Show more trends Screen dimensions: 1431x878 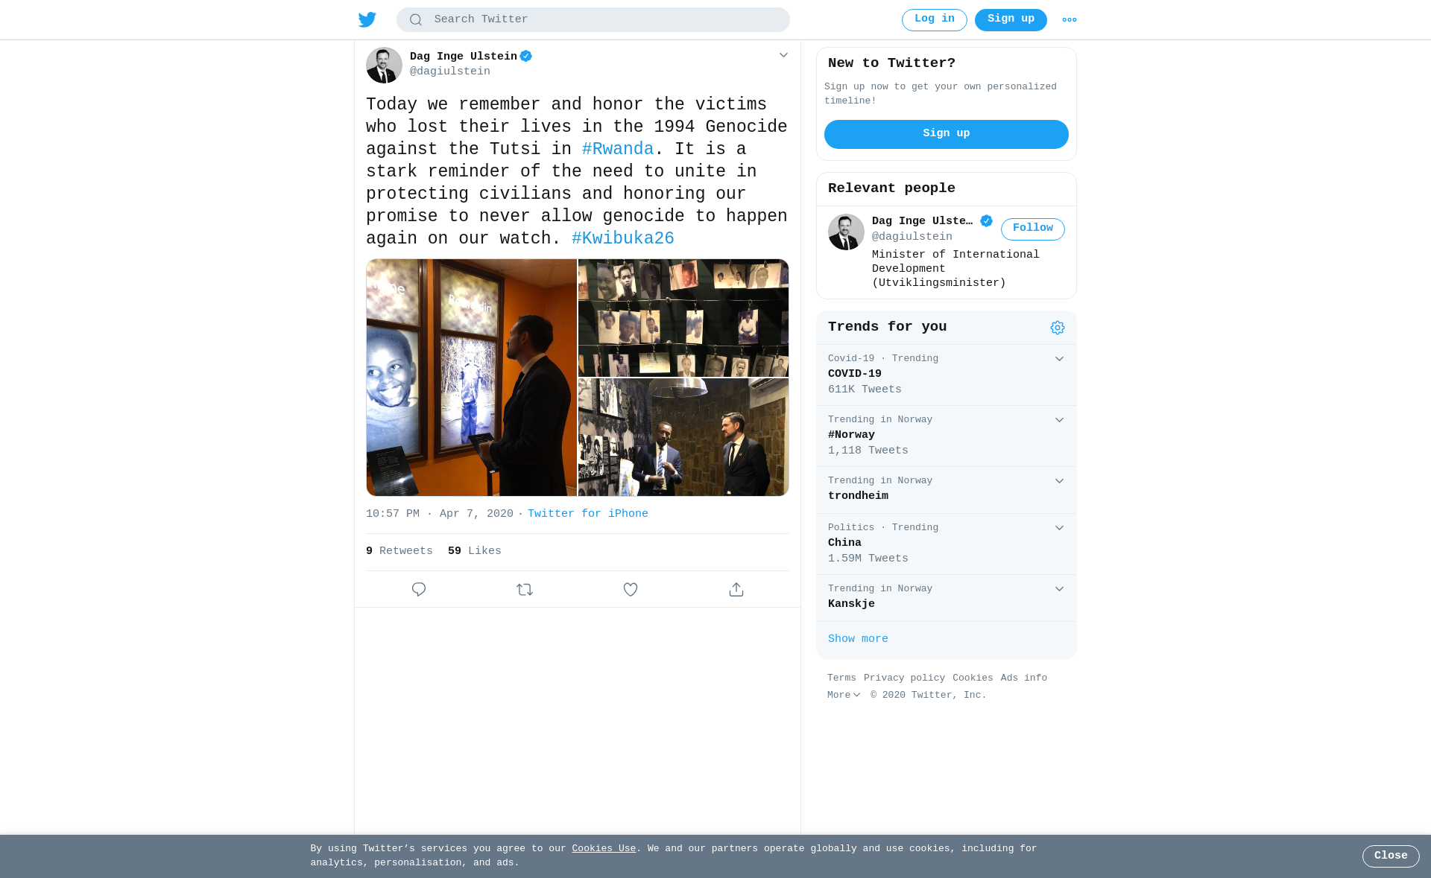coord(858,639)
